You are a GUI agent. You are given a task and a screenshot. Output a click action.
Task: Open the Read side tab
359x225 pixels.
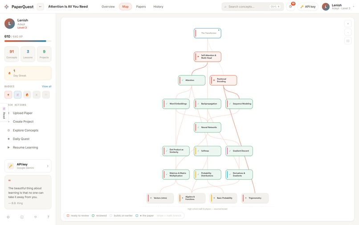point(4,112)
